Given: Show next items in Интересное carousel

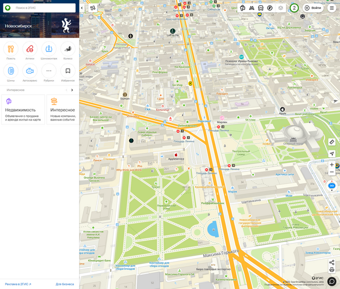Looking at the screenshot, I should 72,90.
